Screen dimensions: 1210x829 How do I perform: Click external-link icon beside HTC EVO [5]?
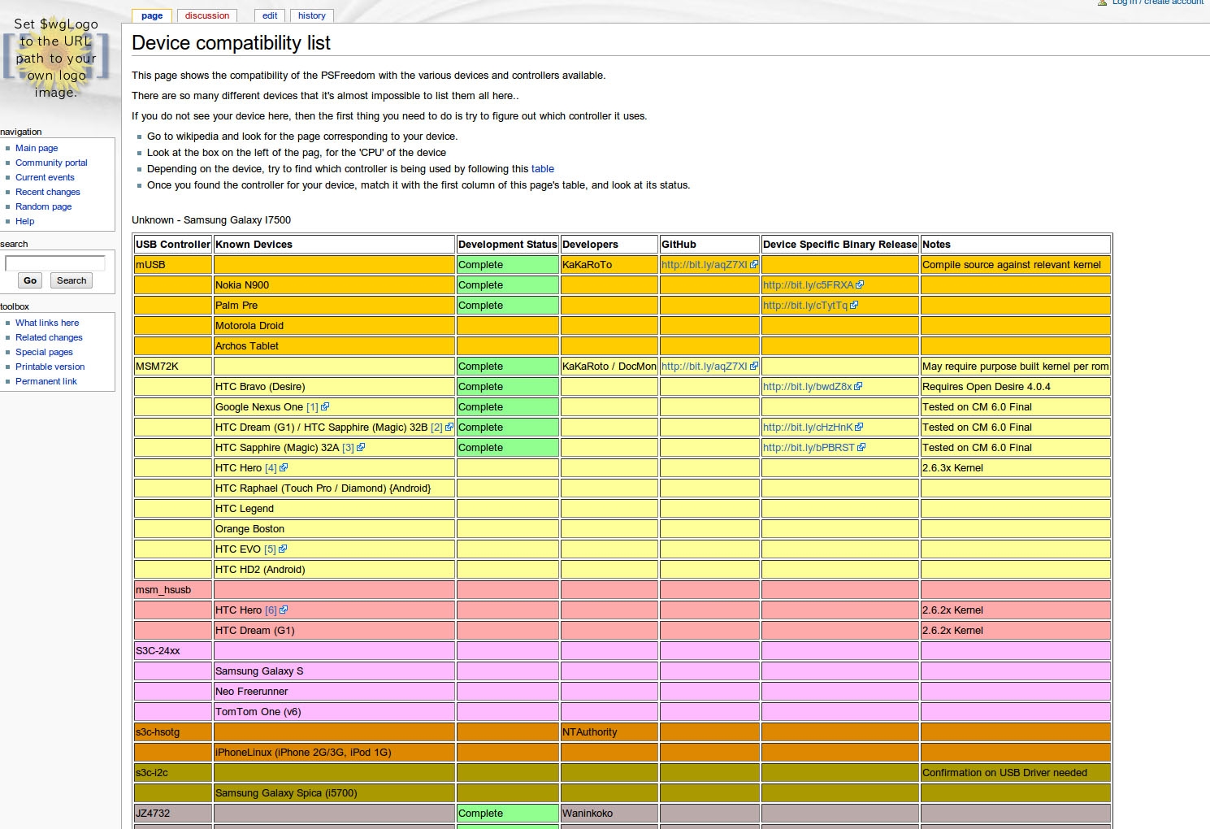[283, 549]
